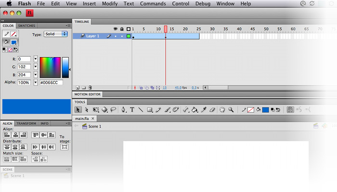The height and width of the screenshot is (192, 337).
Task: Click Black and White icon in Tools panel
Action: [x=272, y=110]
